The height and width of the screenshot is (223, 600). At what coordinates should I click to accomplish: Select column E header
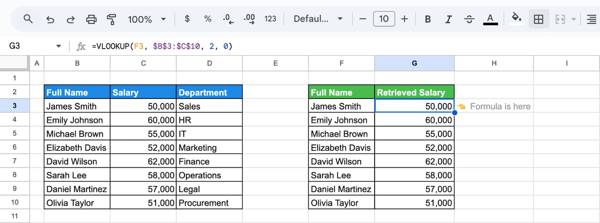click(275, 63)
